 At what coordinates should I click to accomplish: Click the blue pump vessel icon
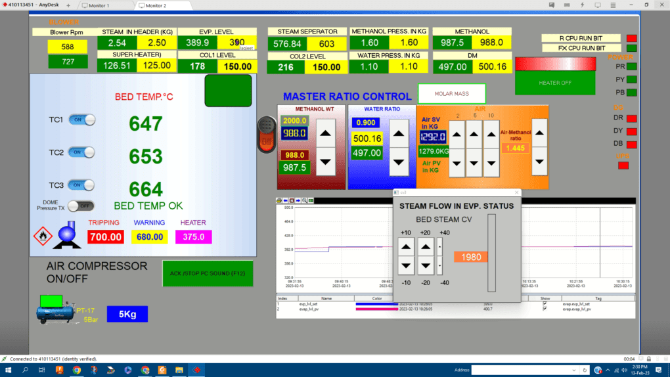(x=67, y=235)
